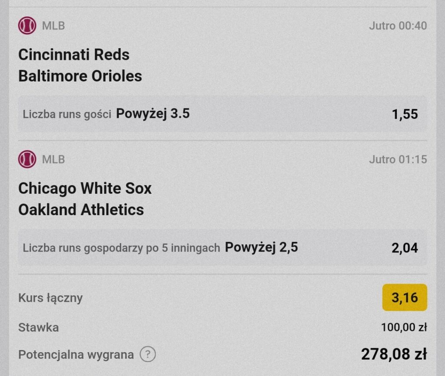This screenshot has width=445, height=376.
Task: Click the baseball icon beside Chicago White Sox match
Action: [x=27, y=159]
